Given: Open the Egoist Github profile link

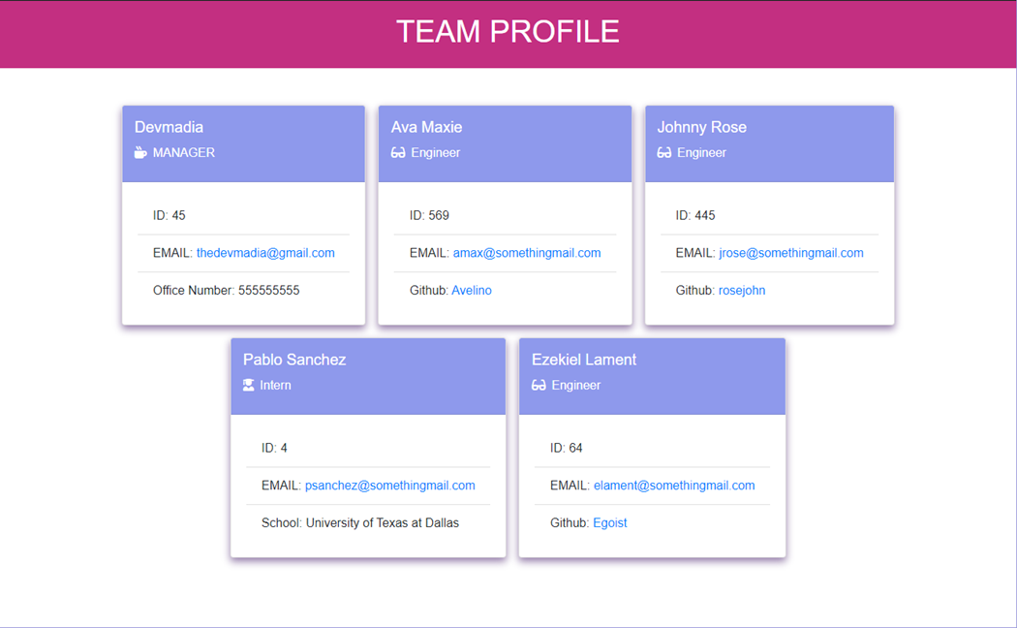Looking at the screenshot, I should point(609,523).
